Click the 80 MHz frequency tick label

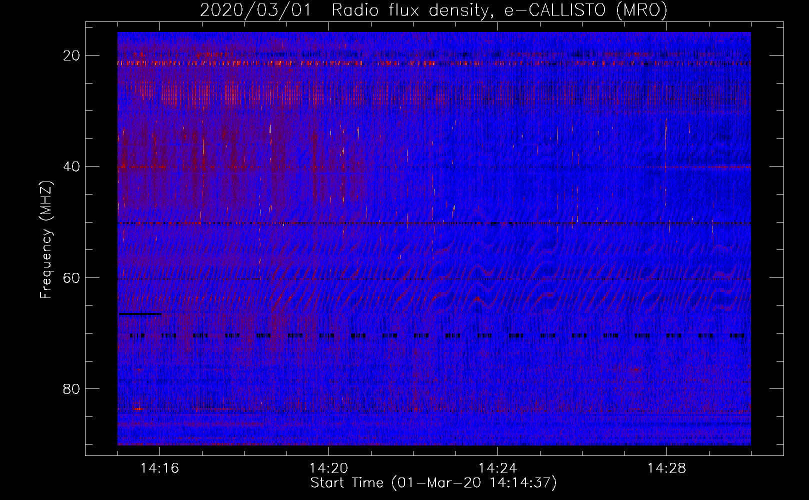pyautogui.click(x=71, y=388)
